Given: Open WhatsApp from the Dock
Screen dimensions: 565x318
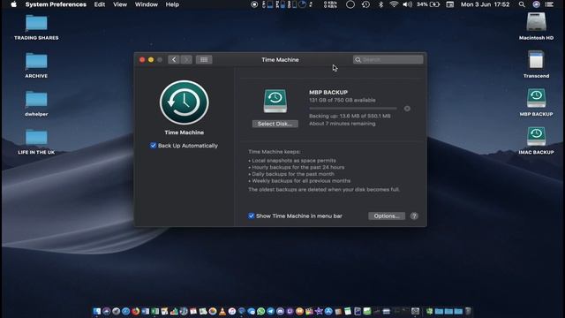Looking at the screenshot, I should (261, 311).
